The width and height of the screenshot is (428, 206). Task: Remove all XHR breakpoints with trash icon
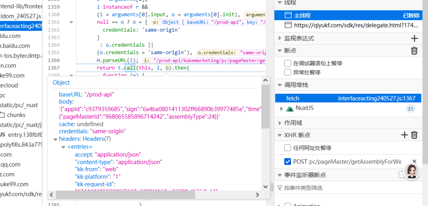tap(414, 135)
